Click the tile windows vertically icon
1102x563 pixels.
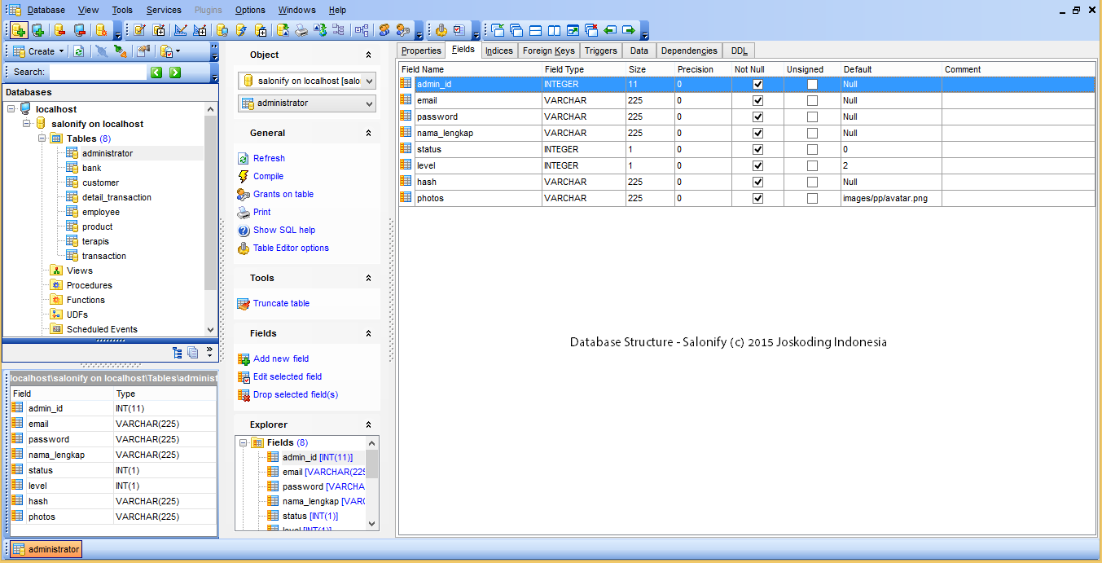click(x=554, y=30)
